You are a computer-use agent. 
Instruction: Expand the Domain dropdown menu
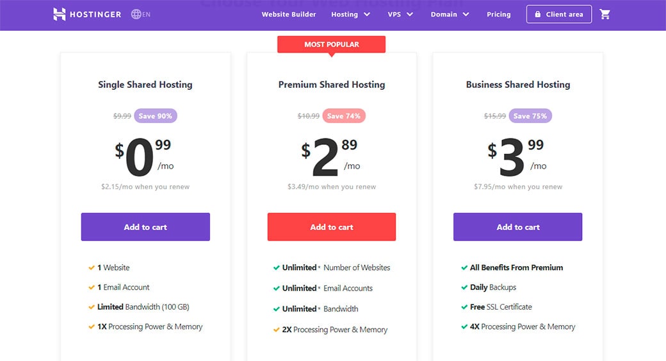click(x=450, y=14)
